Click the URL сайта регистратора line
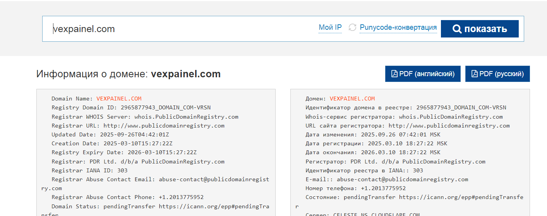The width and height of the screenshot is (547, 216). [x=408, y=126]
